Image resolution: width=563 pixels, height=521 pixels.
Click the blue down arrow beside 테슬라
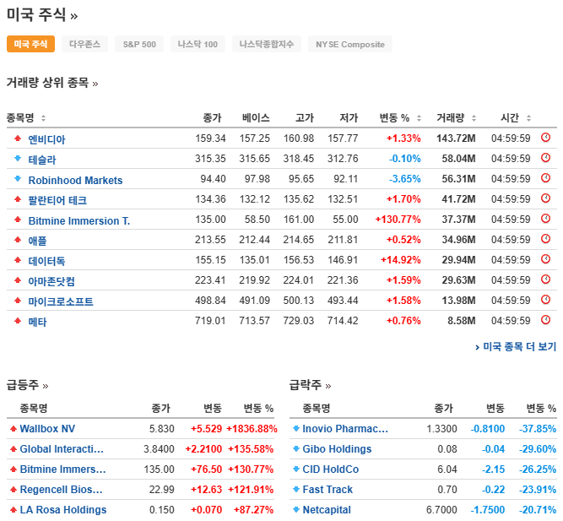[x=18, y=158]
